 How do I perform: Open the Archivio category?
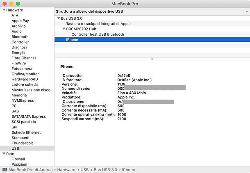click(18, 26)
